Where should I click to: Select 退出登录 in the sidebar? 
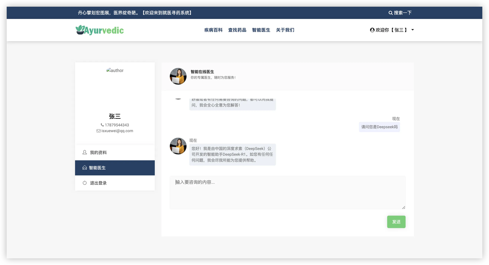click(x=115, y=183)
